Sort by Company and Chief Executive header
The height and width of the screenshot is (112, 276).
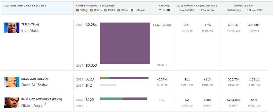pyautogui.click(x=25, y=6)
